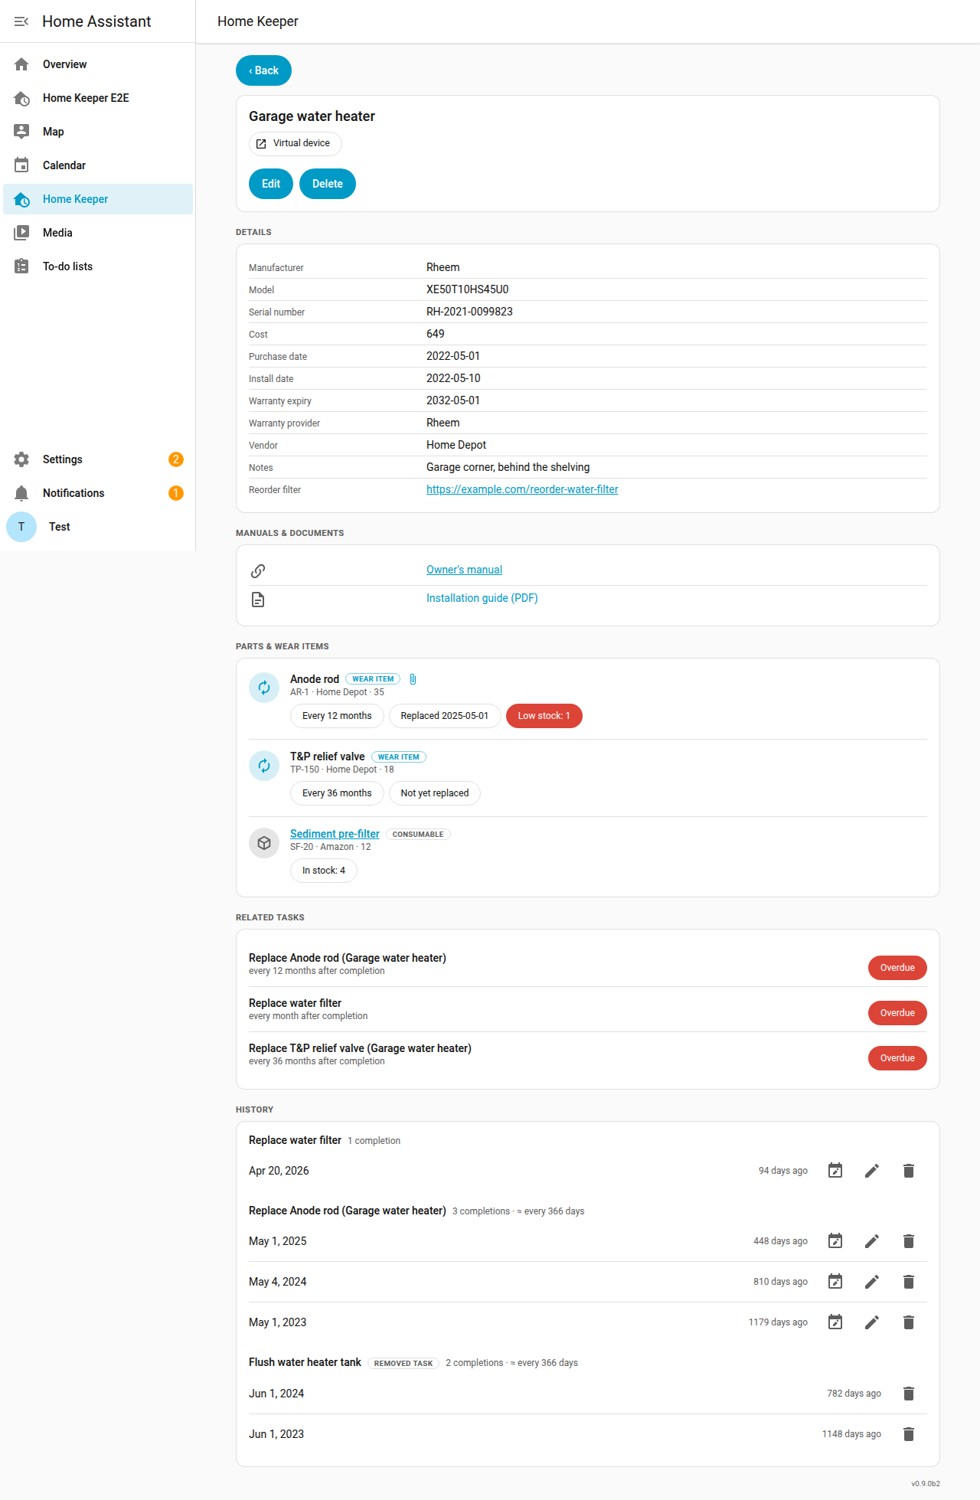
Task: Click the Settings gear icon
Action: pos(21,459)
